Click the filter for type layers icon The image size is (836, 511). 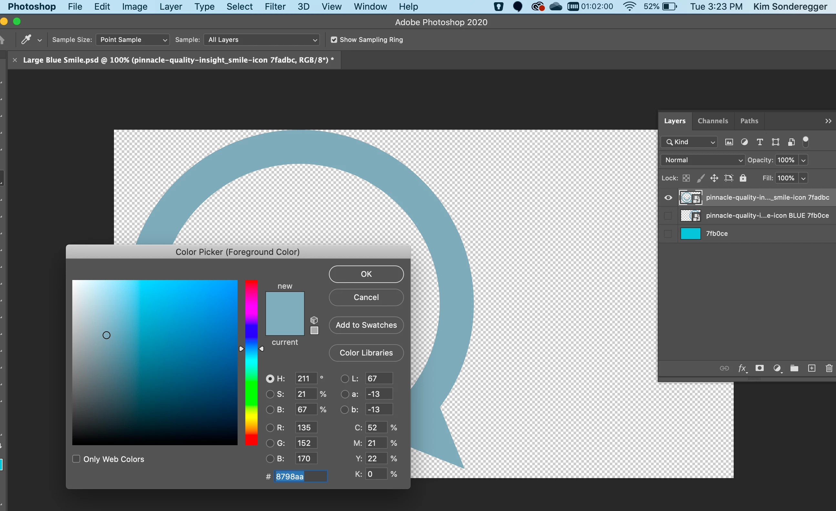click(x=760, y=142)
